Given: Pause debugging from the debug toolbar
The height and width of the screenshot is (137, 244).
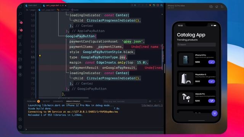Looking at the screenshot, I should click(x=135, y=5).
